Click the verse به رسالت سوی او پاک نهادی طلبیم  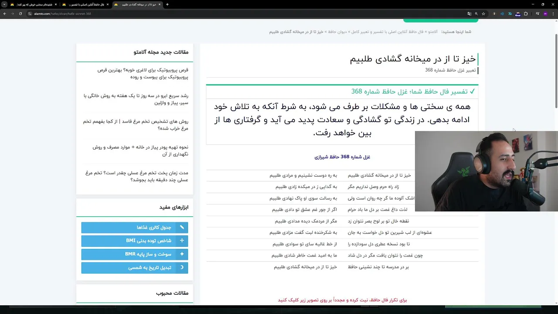point(303,198)
